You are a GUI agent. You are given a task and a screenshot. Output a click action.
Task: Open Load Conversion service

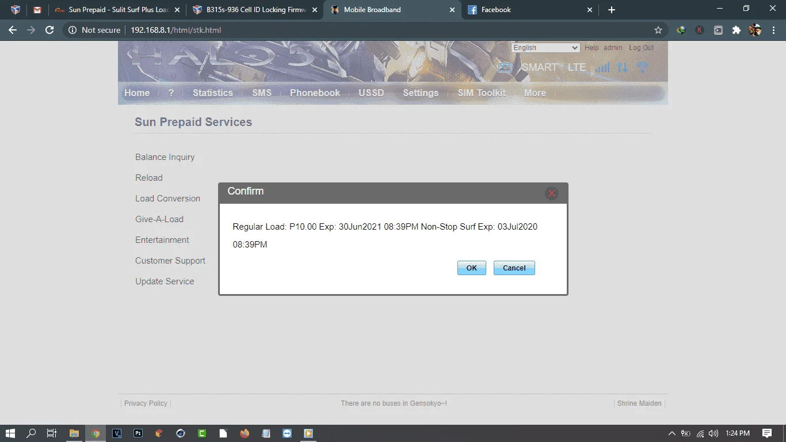point(168,199)
